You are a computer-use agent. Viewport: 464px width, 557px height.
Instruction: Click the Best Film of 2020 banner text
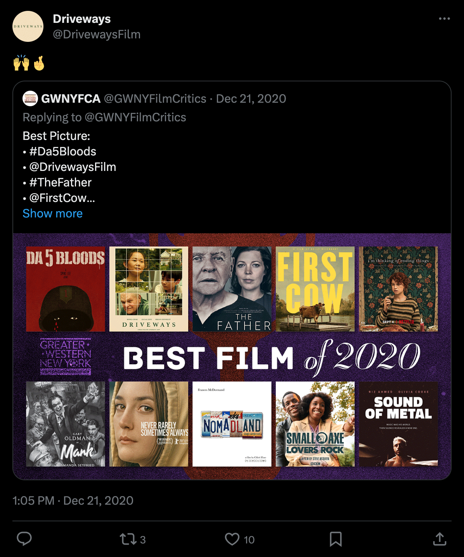(x=272, y=357)
